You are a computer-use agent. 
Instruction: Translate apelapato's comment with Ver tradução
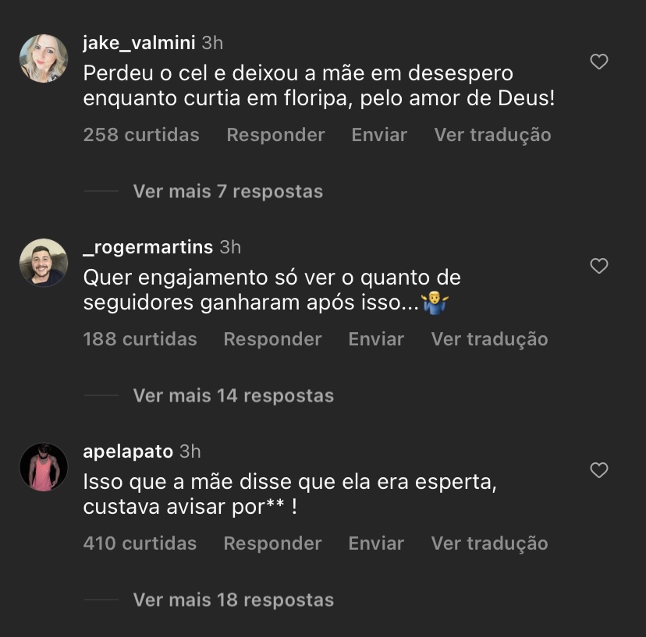[489, 543]
